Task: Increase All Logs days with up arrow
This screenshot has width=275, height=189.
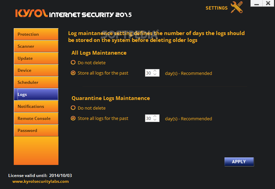Action: click(155, 71)
